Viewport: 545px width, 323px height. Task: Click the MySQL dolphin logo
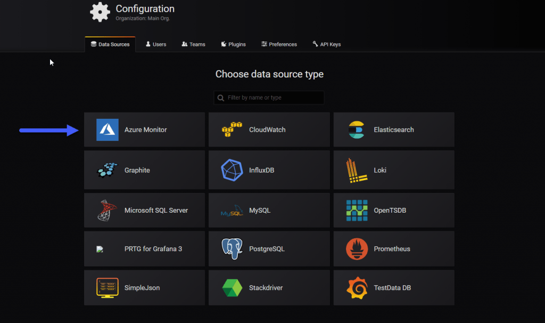[232, 211]
